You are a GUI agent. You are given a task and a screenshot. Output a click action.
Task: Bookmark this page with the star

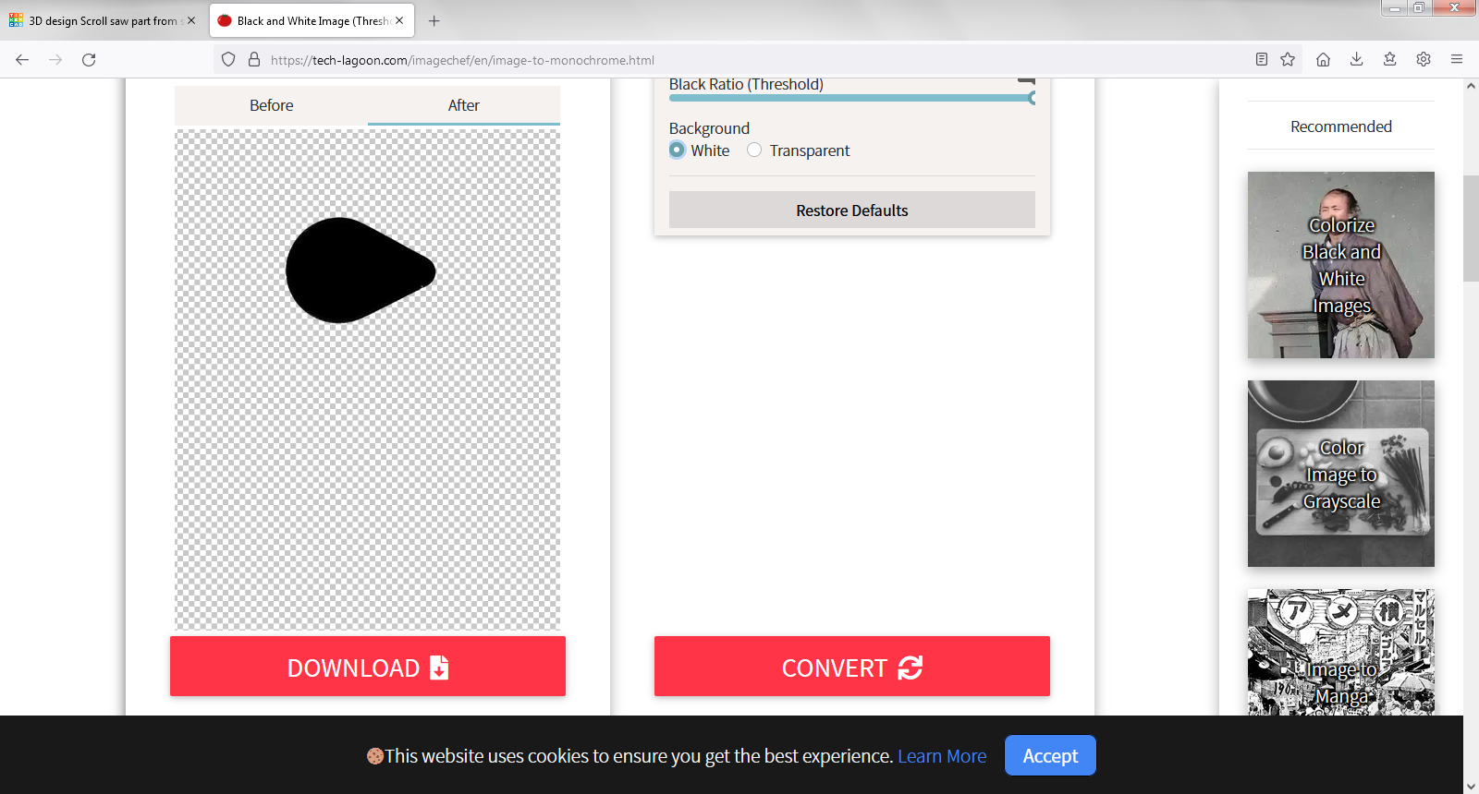click(x=1288, y=60)
